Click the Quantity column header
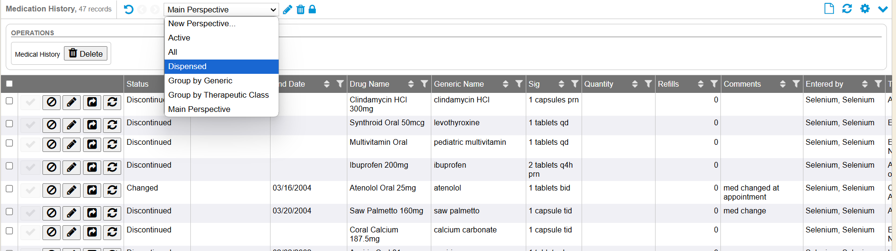 click(599, 84)
